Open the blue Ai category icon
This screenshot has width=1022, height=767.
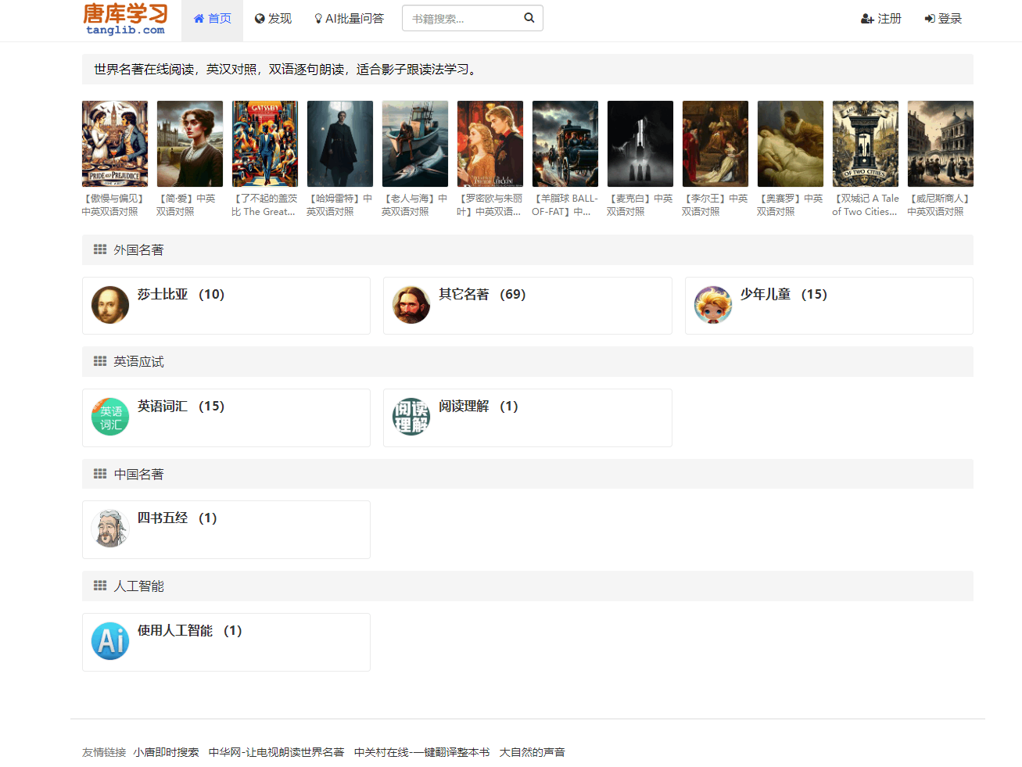(110, 641)
